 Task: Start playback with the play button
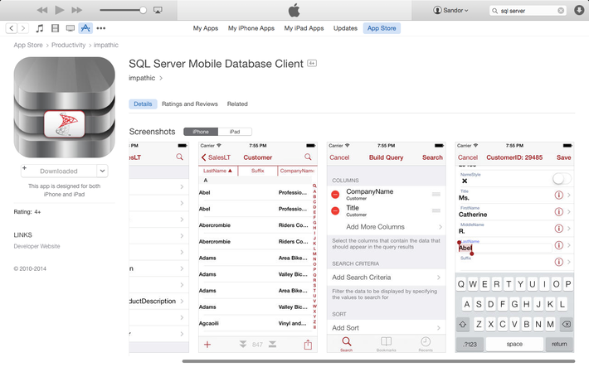(60, 10)
